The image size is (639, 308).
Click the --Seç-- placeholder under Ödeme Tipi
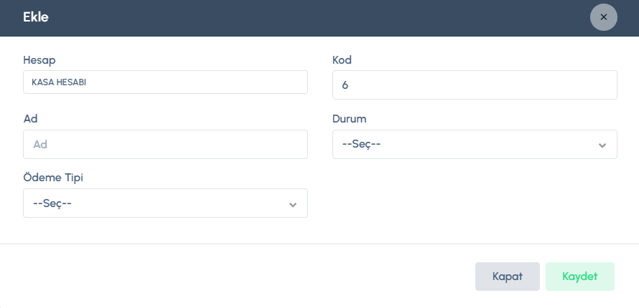click(52, 203)
